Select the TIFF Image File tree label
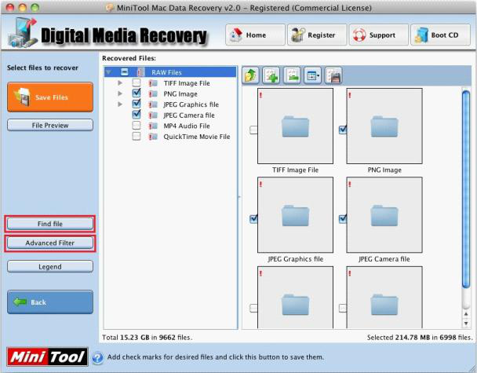This screenshot has width=477, height=373. pos(187,83)
